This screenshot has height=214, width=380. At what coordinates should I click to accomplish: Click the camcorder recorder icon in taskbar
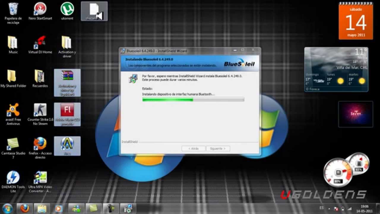[111, 208]
